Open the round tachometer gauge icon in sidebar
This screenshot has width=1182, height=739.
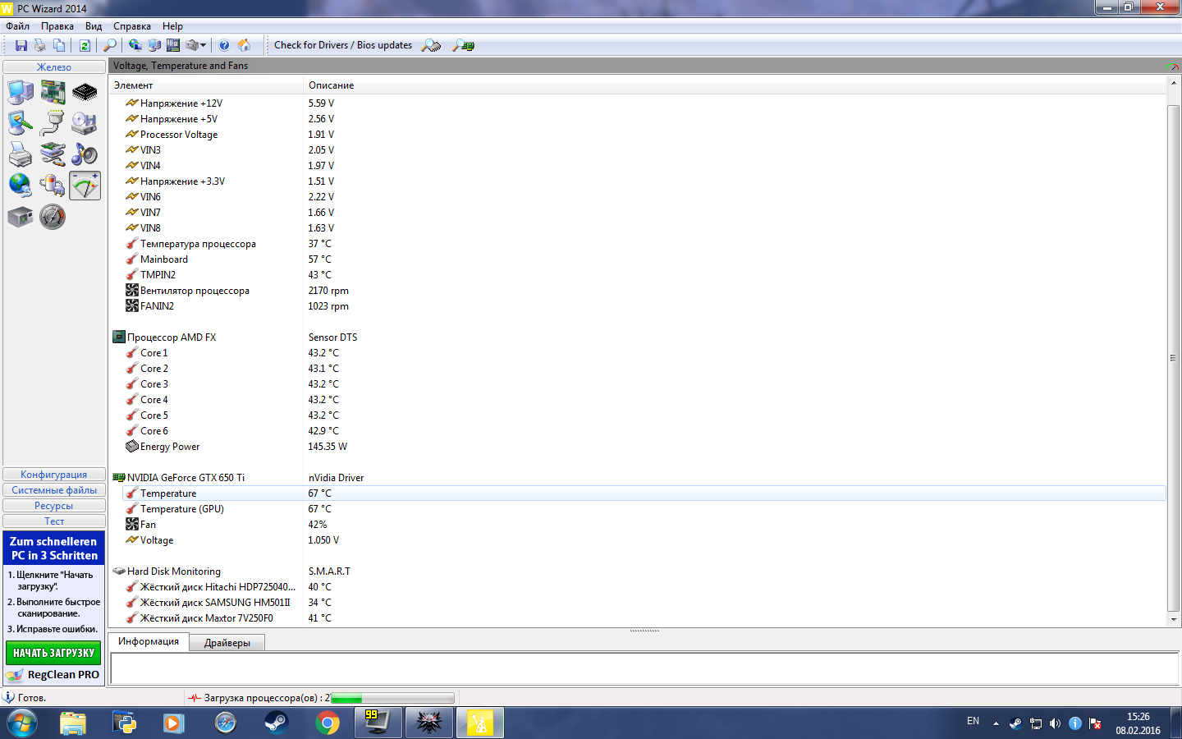coord(53,217)
